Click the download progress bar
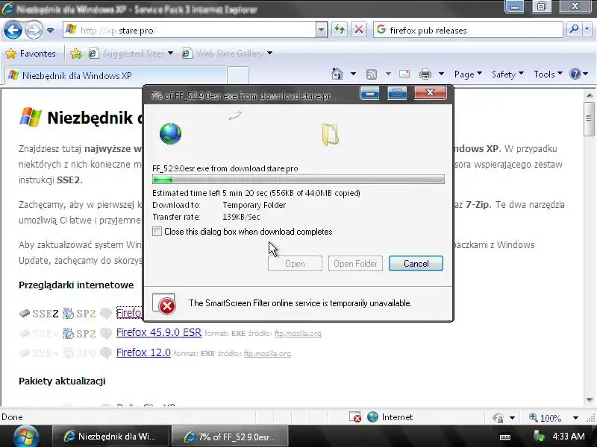The height and width of the screenshot is (447, 597). click(x=298, y=180)
